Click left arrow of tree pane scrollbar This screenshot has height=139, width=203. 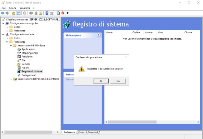pos(3,132)
